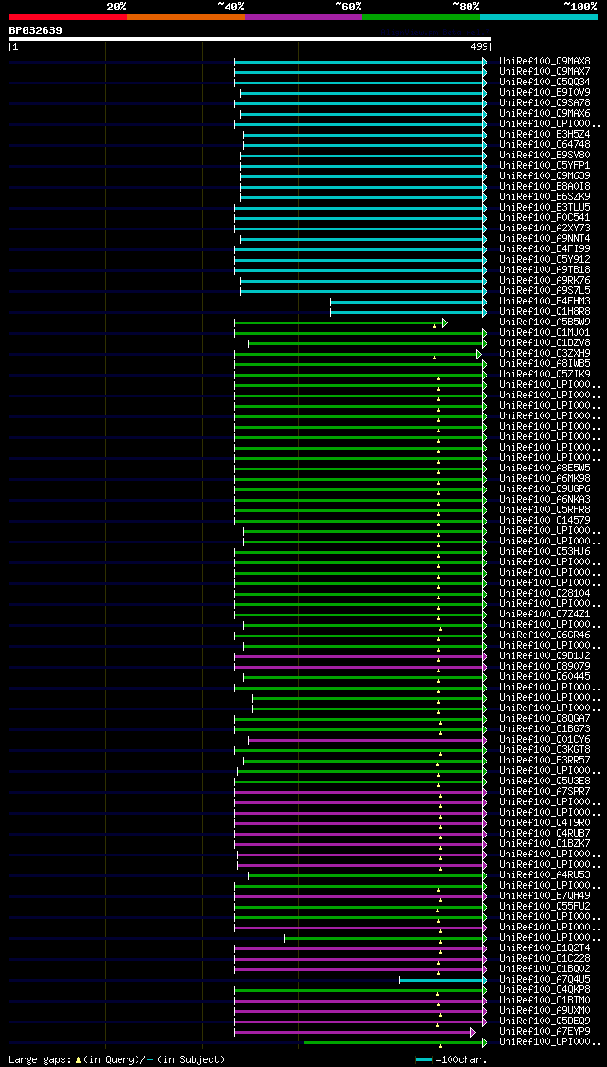607x1067 pixels.
Task: Select the UniRef100_O89079 label
Action: click(x=544, y=666)
